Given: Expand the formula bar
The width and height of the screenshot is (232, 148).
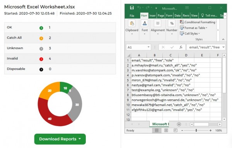Looking at the screenshot, I should tap(223, 47).
